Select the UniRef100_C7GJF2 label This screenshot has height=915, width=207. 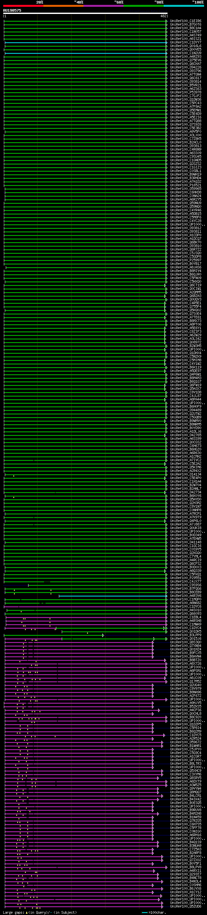[x=186, y=96]
